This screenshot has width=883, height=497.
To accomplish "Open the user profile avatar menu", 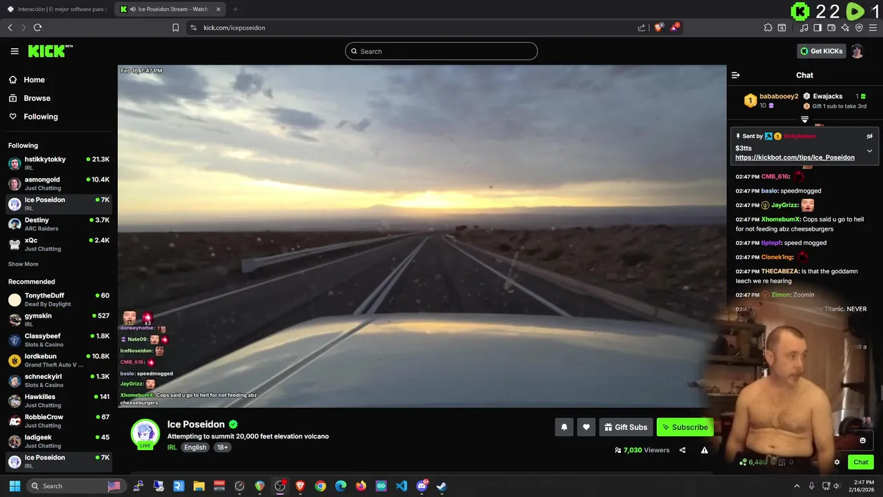I will click(857, 51).
